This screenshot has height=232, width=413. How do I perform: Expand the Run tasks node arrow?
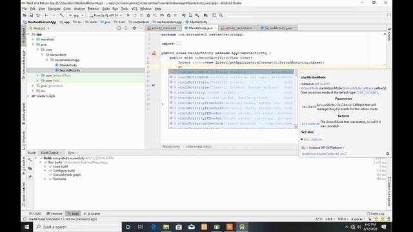[x=45, y=179]
